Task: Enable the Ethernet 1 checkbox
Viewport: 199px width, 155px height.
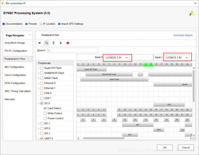Action: click(42, 88)
